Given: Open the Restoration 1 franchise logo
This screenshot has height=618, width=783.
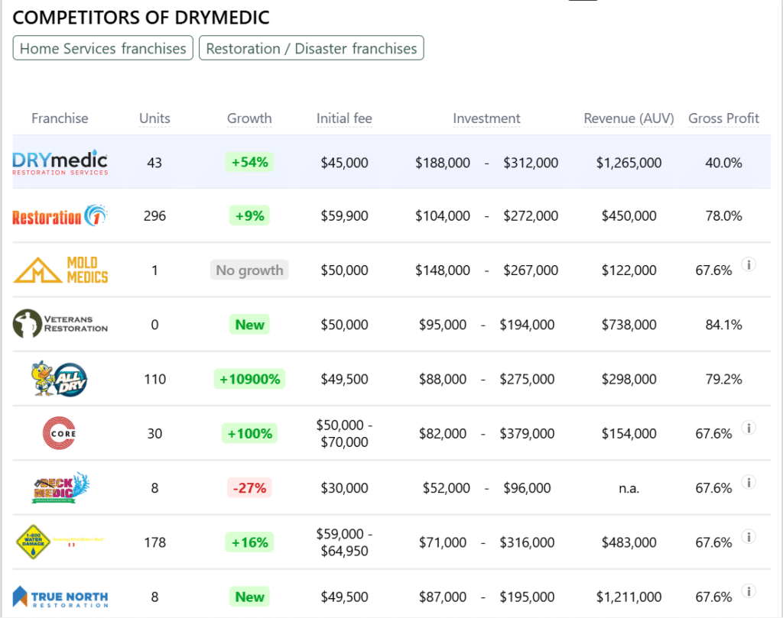Looking at the screenshot, I should tap(60, 216).
